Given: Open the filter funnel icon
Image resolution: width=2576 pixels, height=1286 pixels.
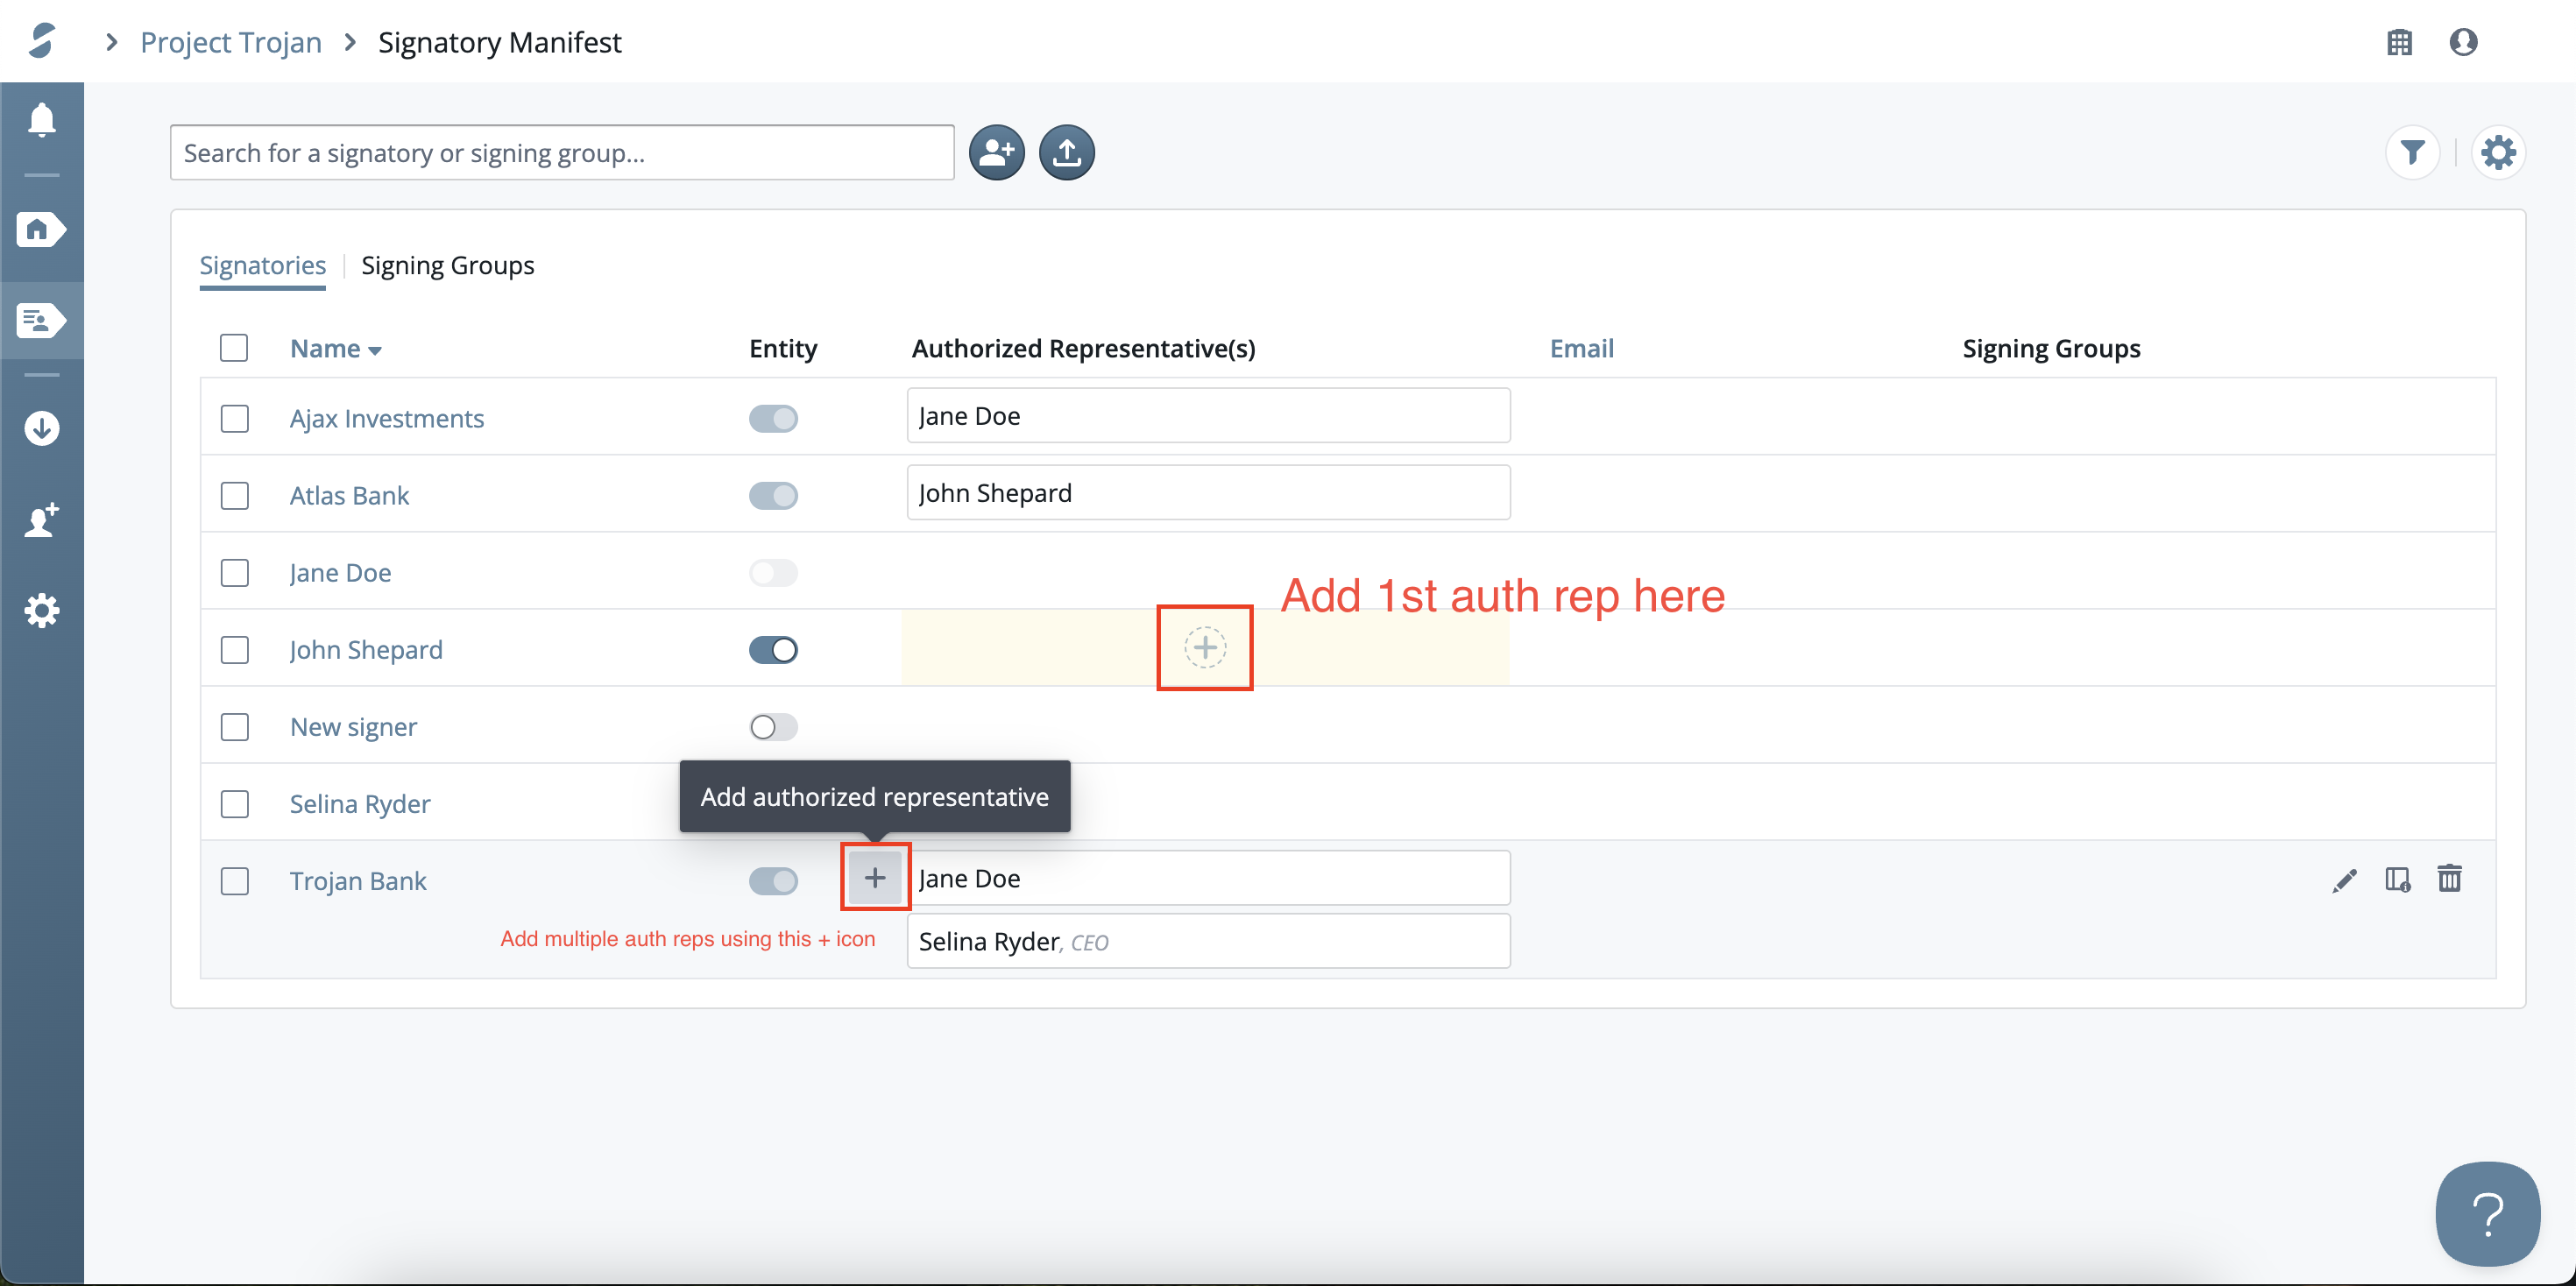Looking at the screenshot, I should tap(2412, 153).
